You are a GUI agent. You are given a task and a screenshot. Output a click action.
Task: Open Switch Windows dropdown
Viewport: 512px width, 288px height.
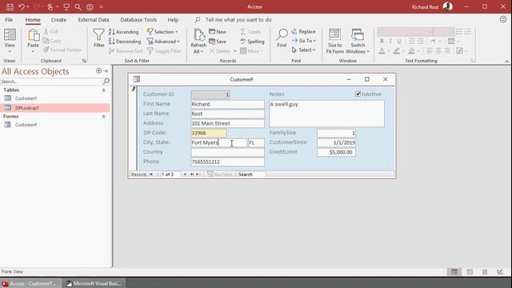pyautogui.click(x=358, y=41)
